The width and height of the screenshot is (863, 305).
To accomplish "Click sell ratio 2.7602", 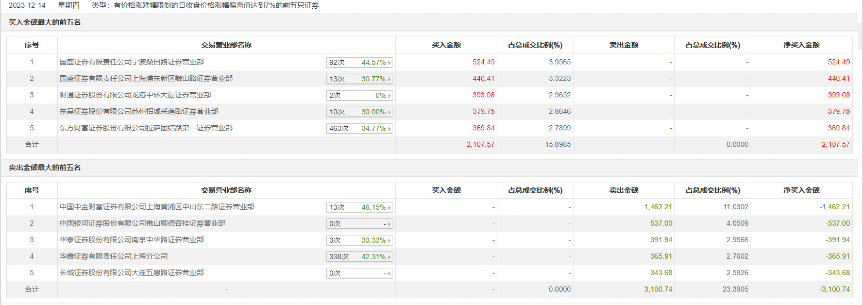I will click(737, 256).
